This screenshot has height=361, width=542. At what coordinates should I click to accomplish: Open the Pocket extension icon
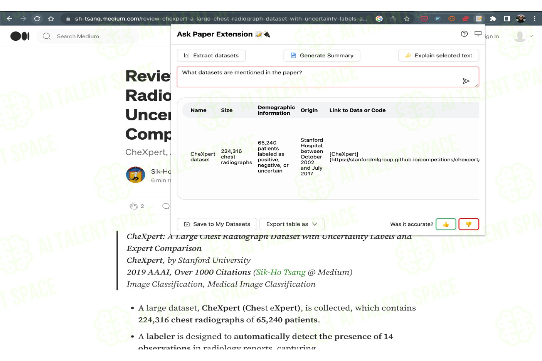(x=424, y=19)
